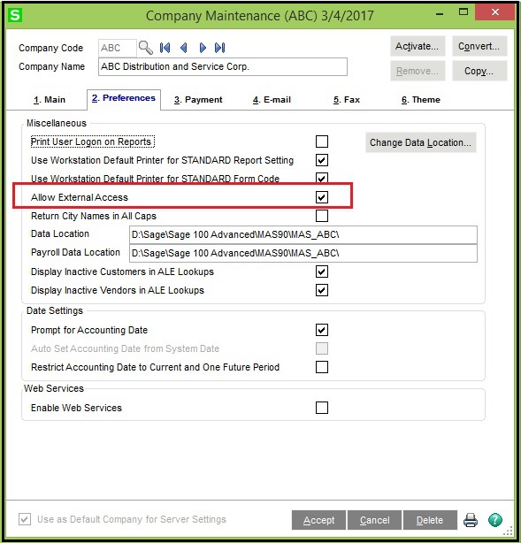521x543 pixels.
Task: Go to previous company record arrow
Action: coord(184,48)
